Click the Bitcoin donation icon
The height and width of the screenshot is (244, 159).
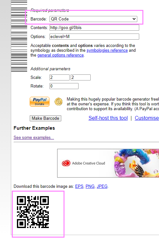tap(58, 102)
